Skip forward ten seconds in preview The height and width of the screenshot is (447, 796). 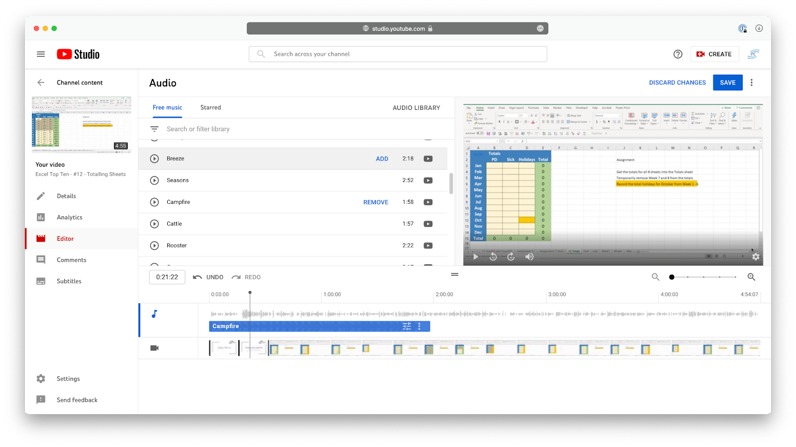pyautogui.click(x=511, y=257)
